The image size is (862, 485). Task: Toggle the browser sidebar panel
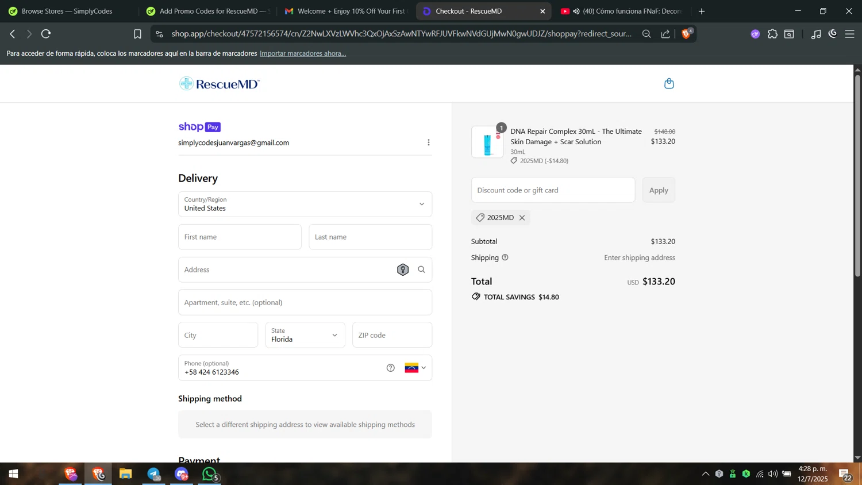click(790, 34)
